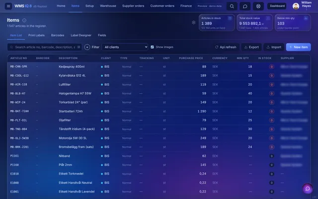The image size is (318, 199).
Task: Click in-stock 0 badge for MB-BAT-72AH
Action: click(272, 111)
